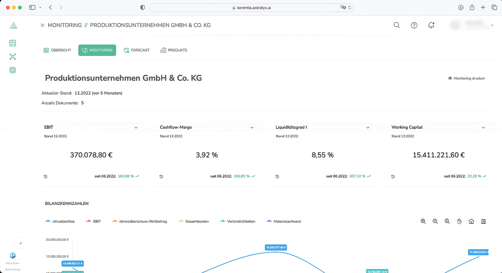Zoom in on the Bilanzkennzahlen chart
This screenshot has height=273, width=502.
coord(423,221)
